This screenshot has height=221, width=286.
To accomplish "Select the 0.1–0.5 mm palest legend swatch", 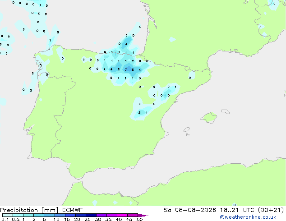I will coord(8,215).
